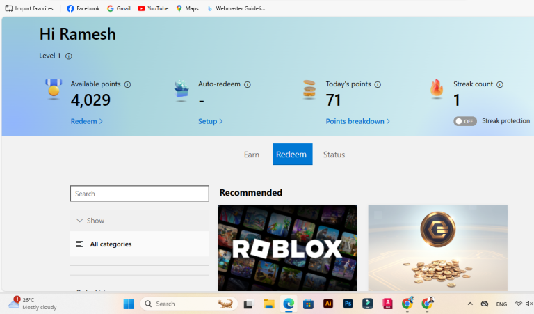Toggle Streak protection switch

465,121
